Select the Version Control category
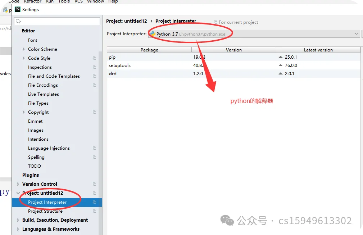 tap(40, 184)
